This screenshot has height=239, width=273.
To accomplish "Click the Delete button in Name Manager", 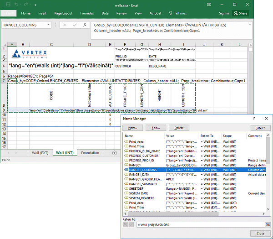I will coord(179,128).
